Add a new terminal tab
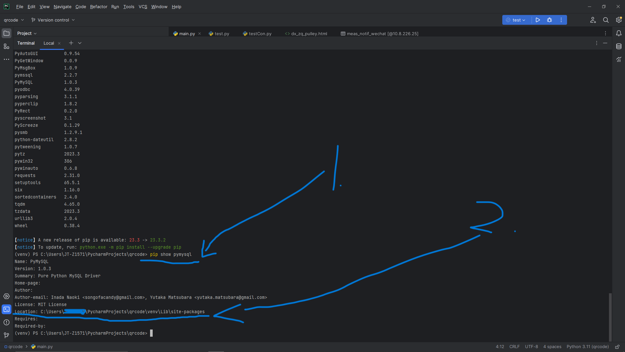The width and height of the screenshot is (625, 352). 71,43
